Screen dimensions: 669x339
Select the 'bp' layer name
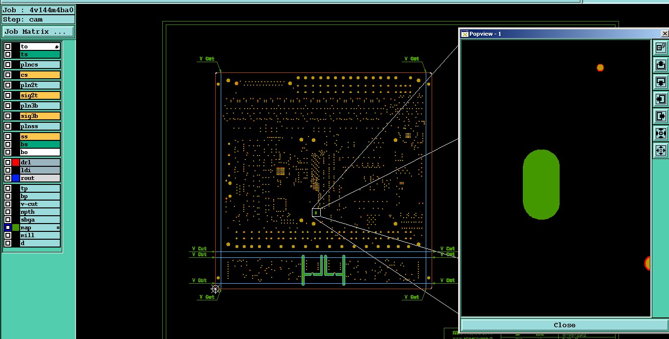[40, 196]
